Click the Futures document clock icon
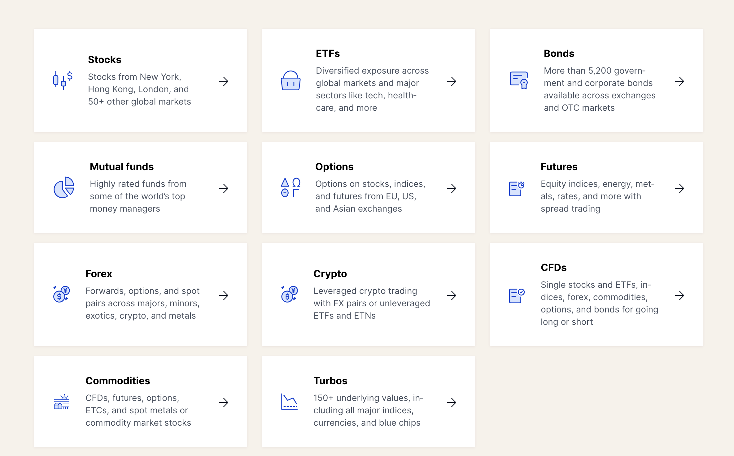Viewport: 734px width, 456px height. (x=516, y=188)
